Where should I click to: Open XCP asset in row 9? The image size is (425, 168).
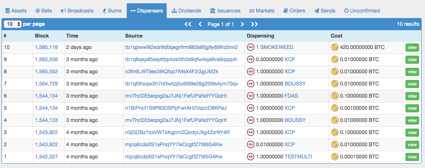[x=290, y=59]
